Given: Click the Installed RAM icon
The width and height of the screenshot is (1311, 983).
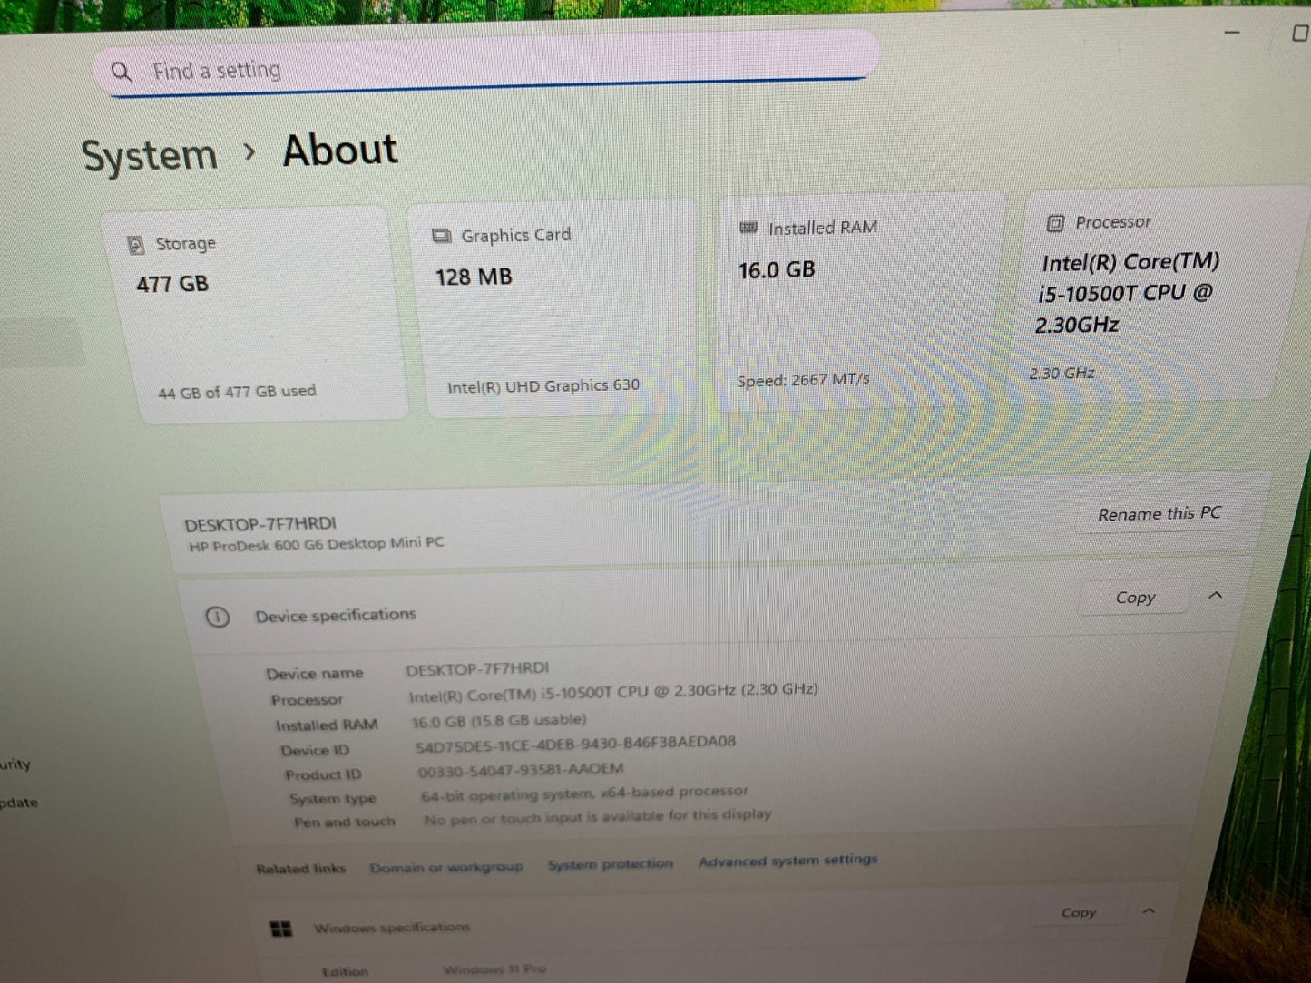Looking at the screenshot, I should [x=748, y=228].
